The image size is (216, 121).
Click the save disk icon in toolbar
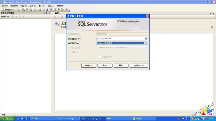click(43, 10)
